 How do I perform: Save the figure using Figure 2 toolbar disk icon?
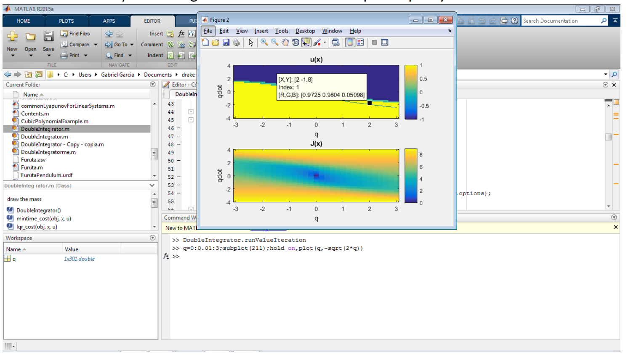[x=226, y=42]
